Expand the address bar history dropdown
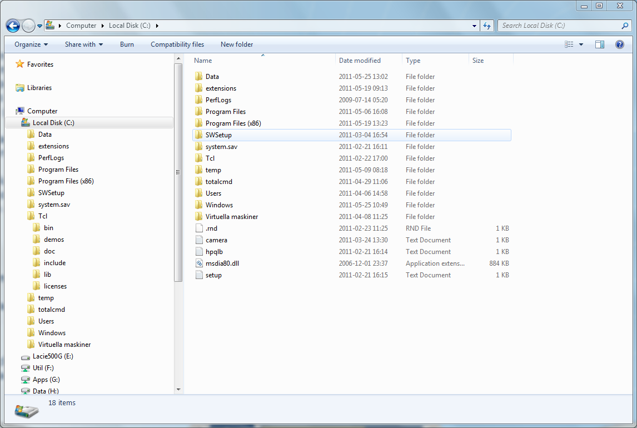Viewport: 637px width, 428px height. pyautogui.click(x=474, y=26)
